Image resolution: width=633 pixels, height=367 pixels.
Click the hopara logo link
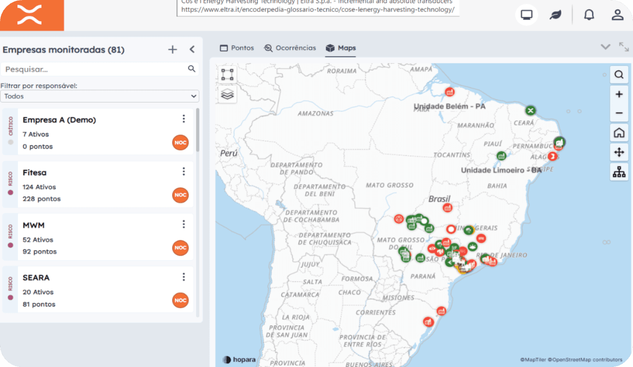239,360
